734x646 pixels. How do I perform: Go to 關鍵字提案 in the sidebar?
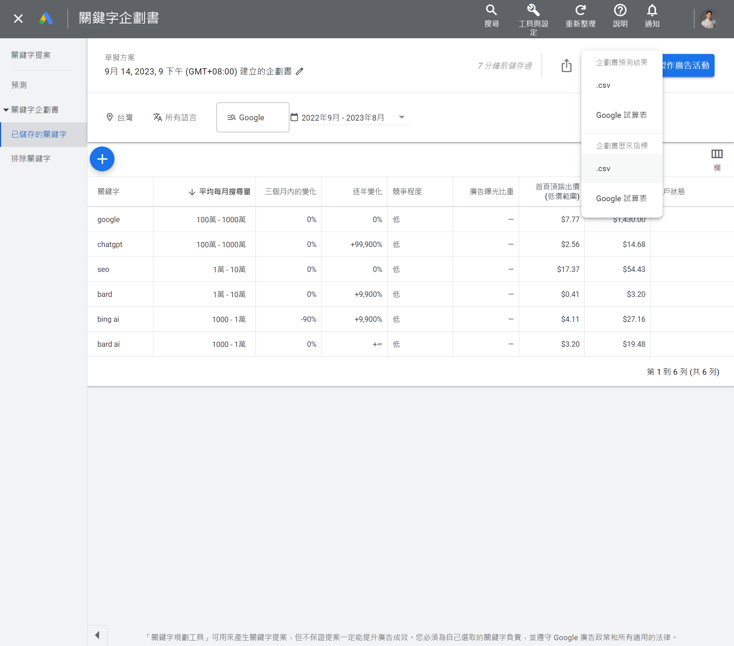31,55
